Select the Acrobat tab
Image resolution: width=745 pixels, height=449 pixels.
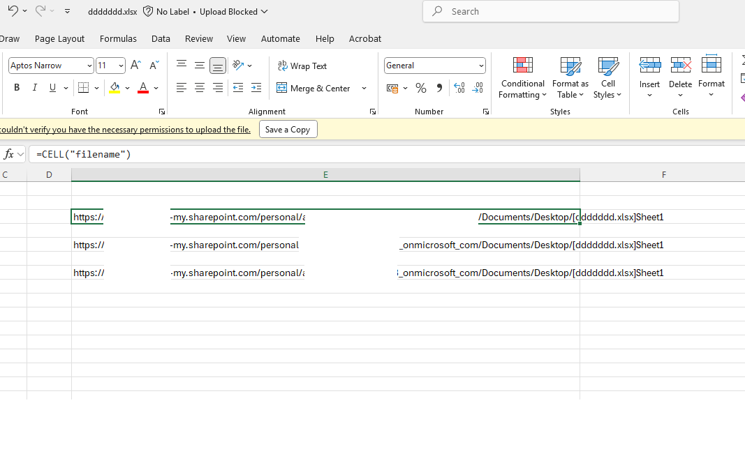pyautogui.click(x=365, y=38)
